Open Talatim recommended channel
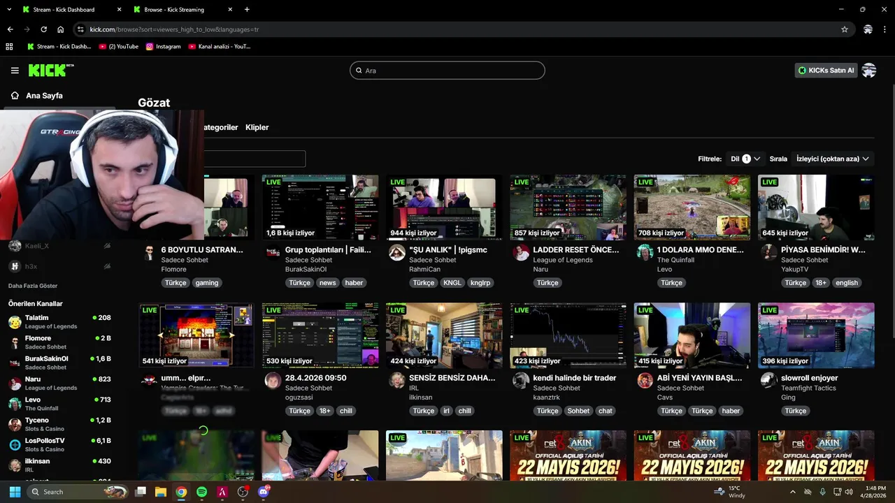 59,321
